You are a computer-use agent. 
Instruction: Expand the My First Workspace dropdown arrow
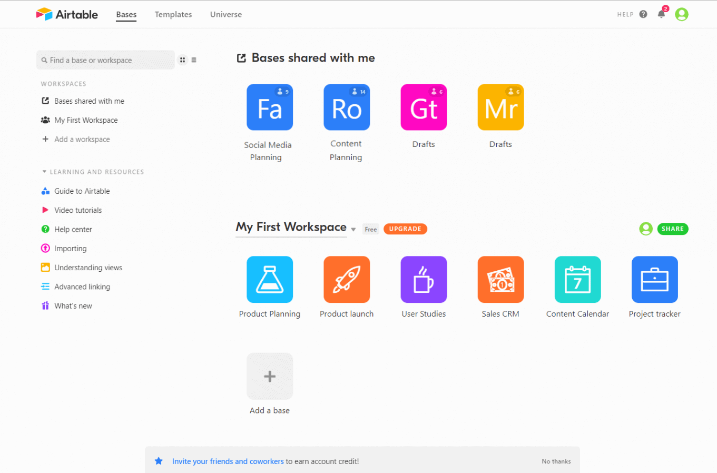tap(353, 229)
